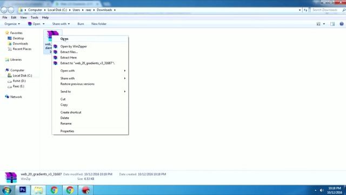Choose Extract Here in the context menu
The width and height of the screenshot is (346, 195).
point(90,57)
